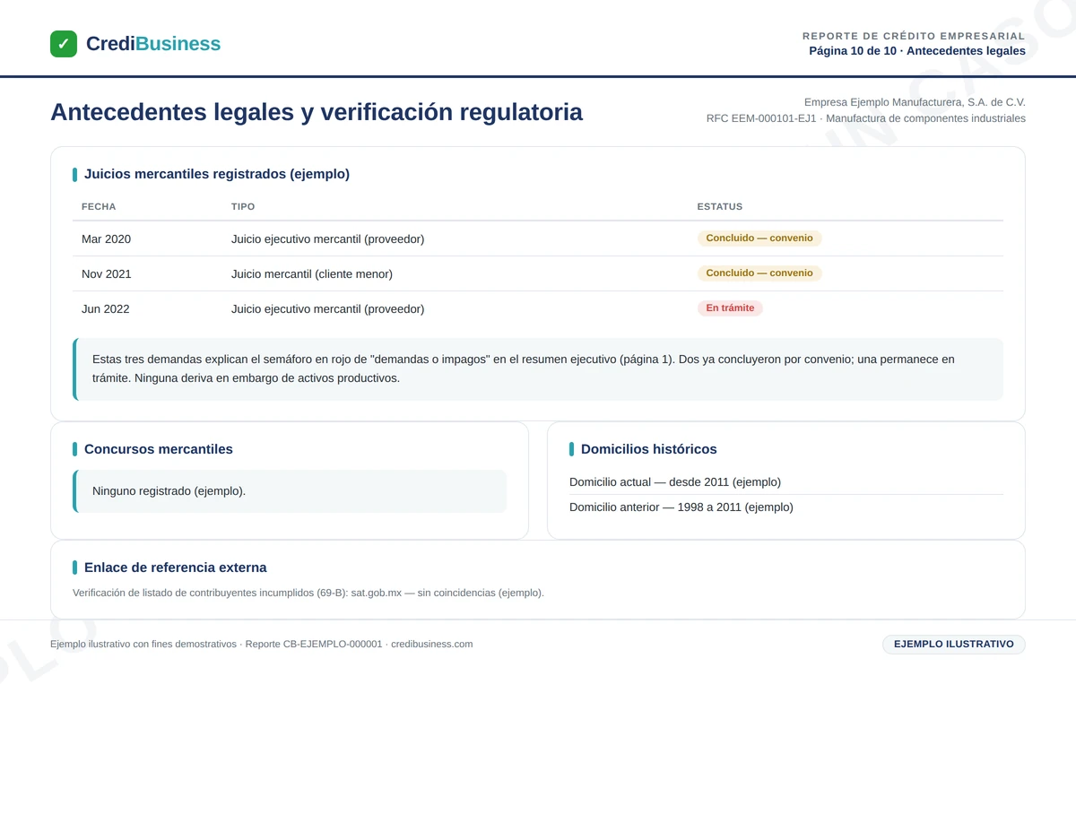Click 'Juicios mercantiles registrados (ejemplo)' heading
1076x823 pixels.
tap(217, 174)
